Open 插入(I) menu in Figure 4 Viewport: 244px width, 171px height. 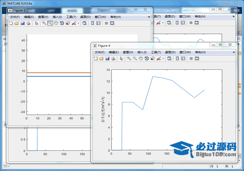pyautogui.click(x=142, y=52)
